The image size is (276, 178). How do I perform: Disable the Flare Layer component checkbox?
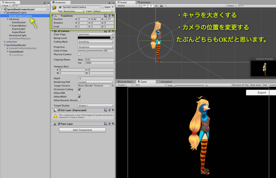click(59, 124)
